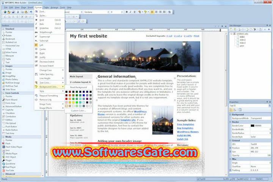
Task: Collapse the Form Controls toolbox section
Action: (3, 93)
